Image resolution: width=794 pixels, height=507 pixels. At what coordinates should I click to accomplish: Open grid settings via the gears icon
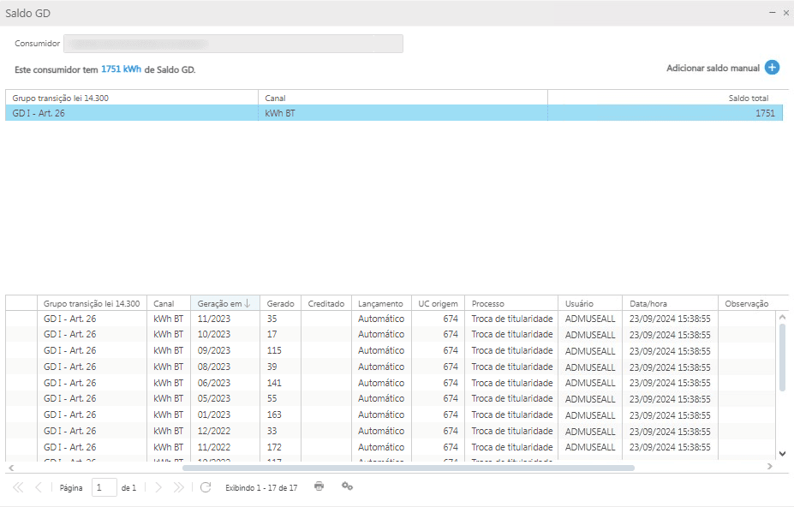point(347,486)
